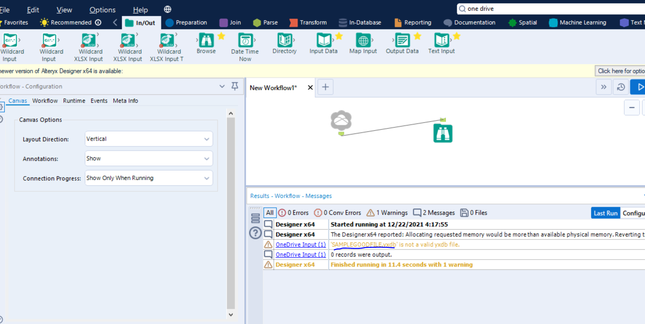This screenshot has height=324, width=645.
Task: Select the Wildcard XLSX Input T tool
Action: (x=167, y=47)
